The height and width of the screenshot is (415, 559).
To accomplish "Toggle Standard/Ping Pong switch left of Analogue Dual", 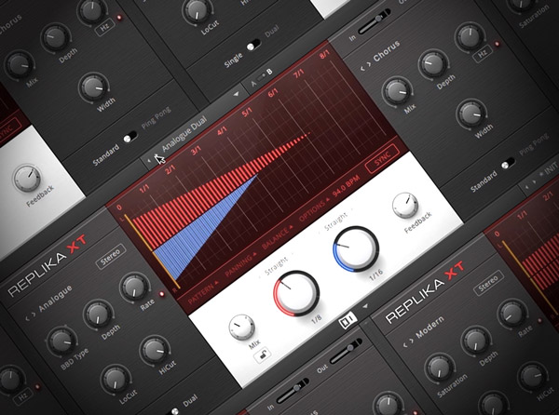I will (130, 137).
